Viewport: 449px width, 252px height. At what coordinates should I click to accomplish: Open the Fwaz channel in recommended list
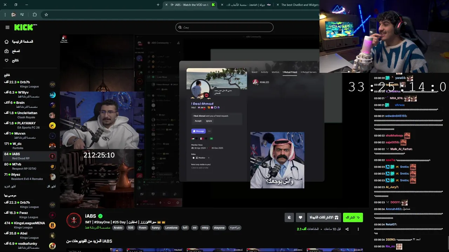click(x=30, y=215)
